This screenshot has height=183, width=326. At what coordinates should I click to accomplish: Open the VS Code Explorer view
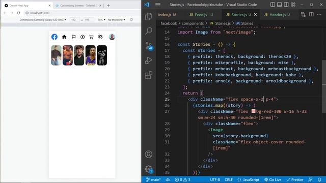click(148, 16)
